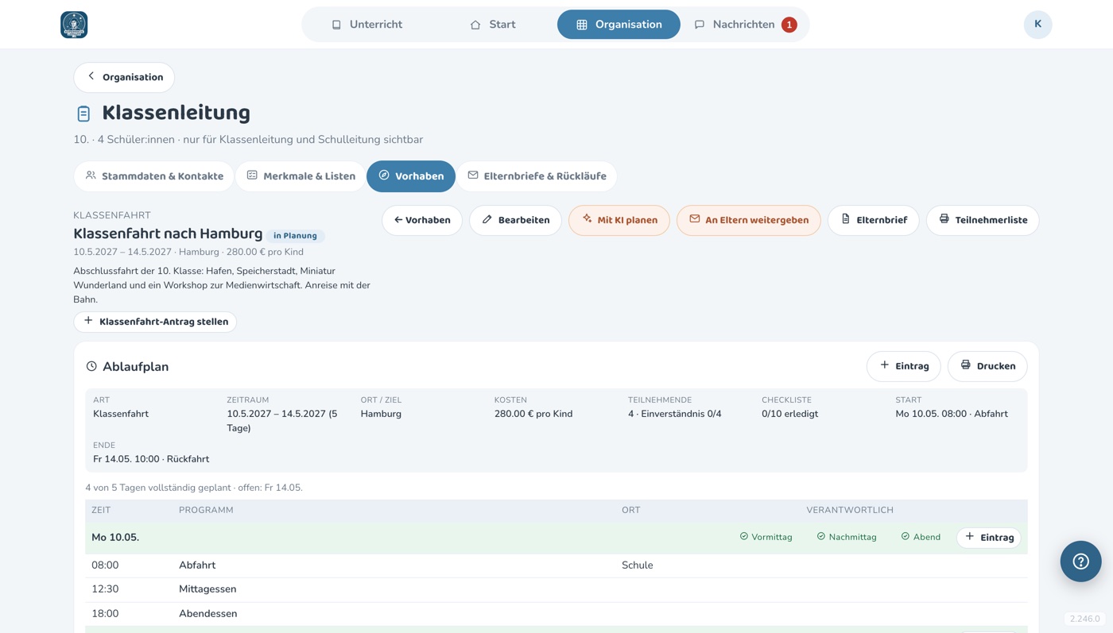This screenshot has height=633, width=1113.
Task: Click the PROGRAMM column header
Action: [206, 510]
